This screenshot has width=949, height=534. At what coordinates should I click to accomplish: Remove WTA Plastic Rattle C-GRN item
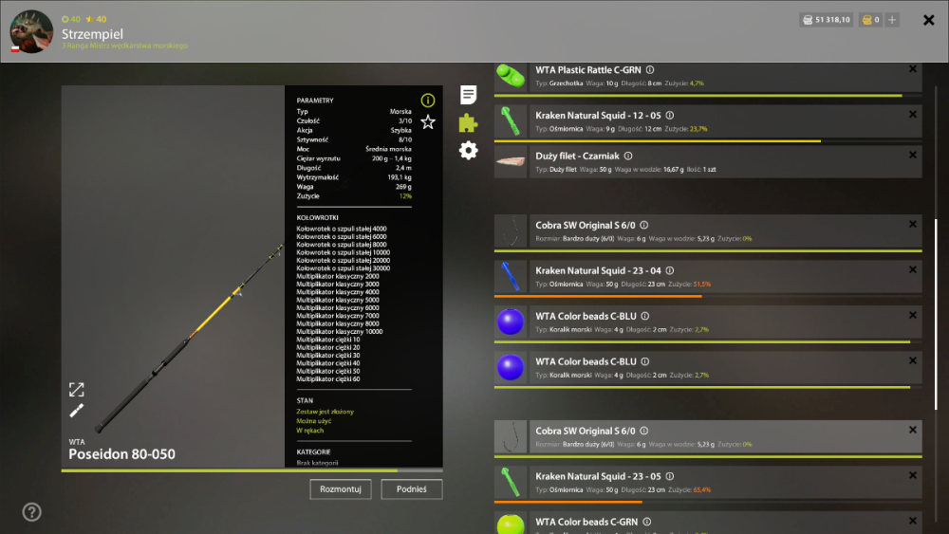[913, 69]
